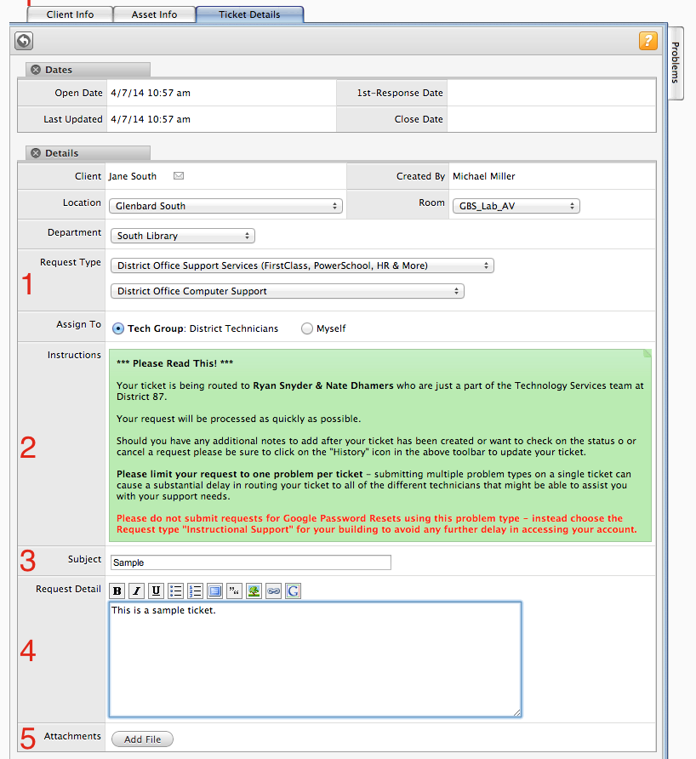This screenshot has width=696, height=759.
Task: Toggle Italic text formatting
Action: tap(137, 591)
